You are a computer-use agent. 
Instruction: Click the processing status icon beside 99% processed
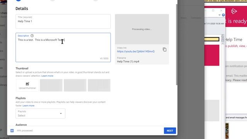[x=12, y=131]
